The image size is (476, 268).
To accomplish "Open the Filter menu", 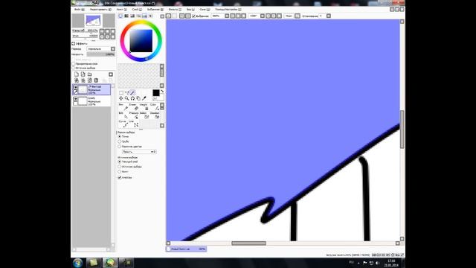I will click(175, 10).
